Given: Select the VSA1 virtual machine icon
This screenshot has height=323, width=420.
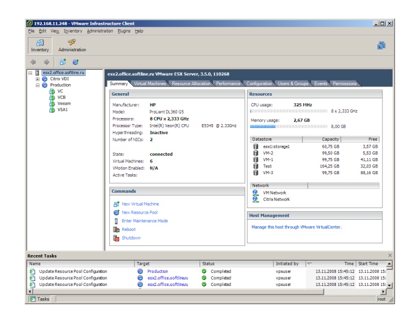Looking at the screenshot, I should point(52,110).
